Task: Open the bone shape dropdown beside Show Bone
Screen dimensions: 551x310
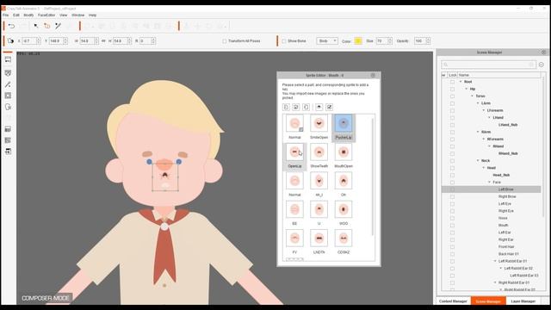Action: [x=327, y=41]
